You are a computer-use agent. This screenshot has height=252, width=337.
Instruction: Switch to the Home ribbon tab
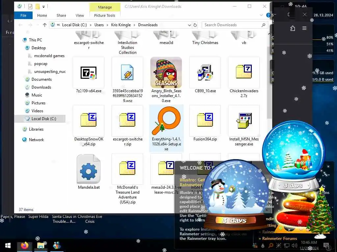click(x=42, y=15)
